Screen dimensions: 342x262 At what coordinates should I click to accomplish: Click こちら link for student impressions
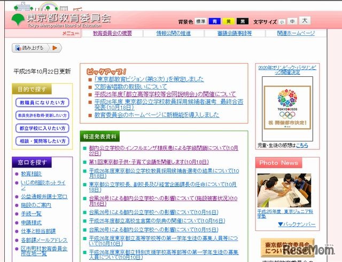pyautogui.click(x=302, y=145)
